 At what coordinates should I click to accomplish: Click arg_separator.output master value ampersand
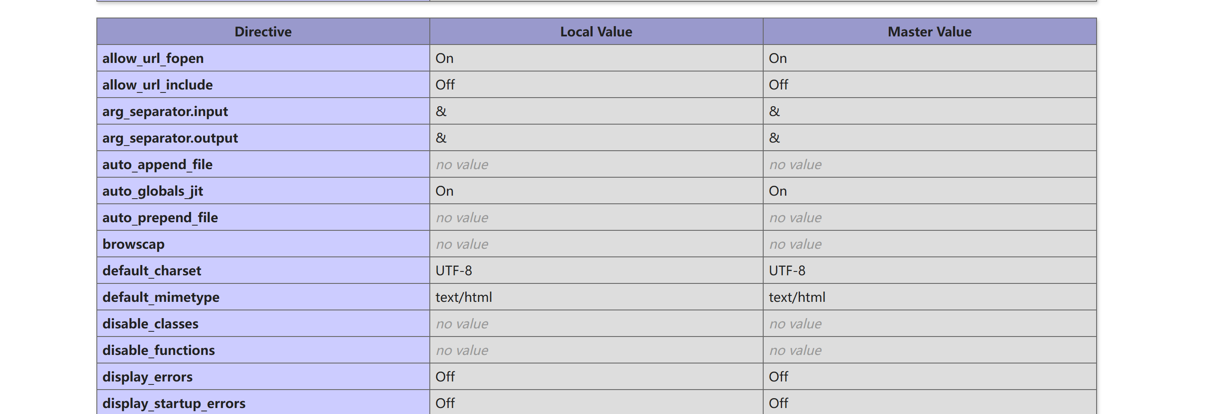point(774,138)
